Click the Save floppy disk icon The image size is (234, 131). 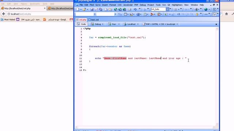[x=92, y=9]
